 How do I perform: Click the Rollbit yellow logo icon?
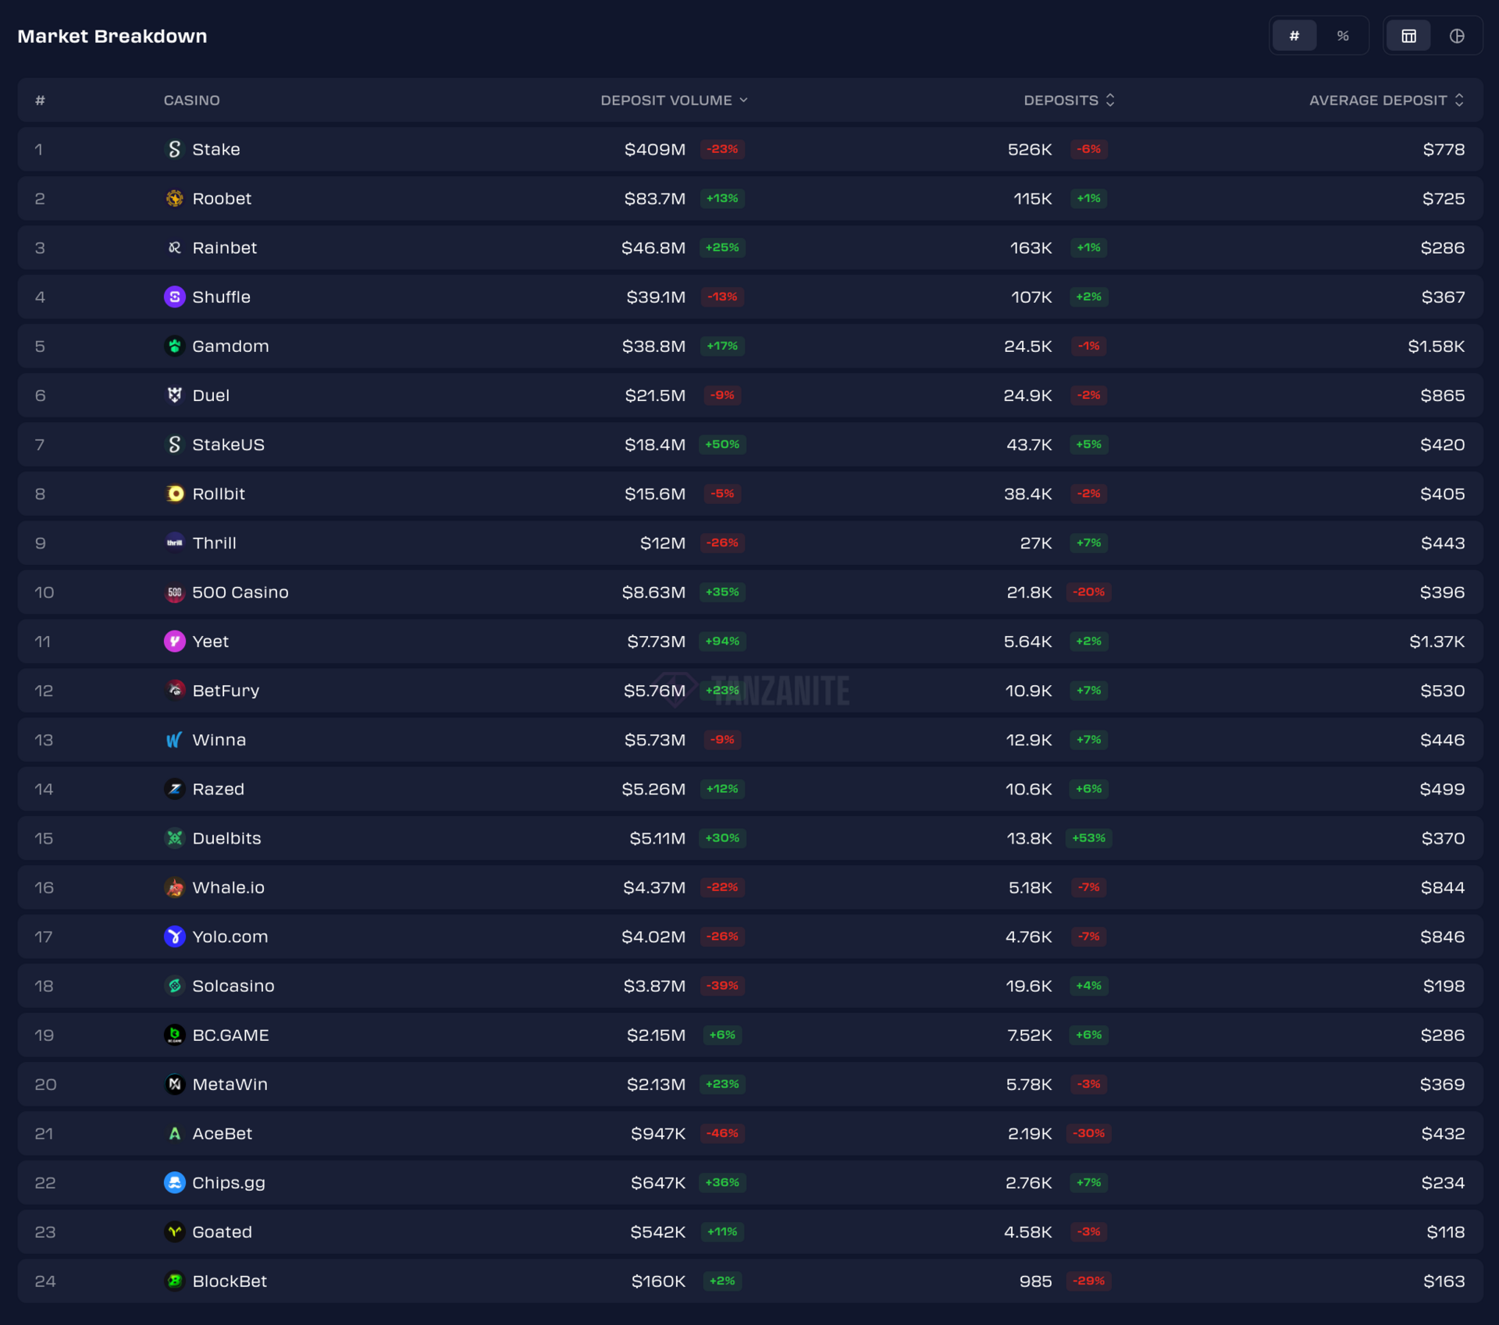pyautogui.click(x=174, y=493)
